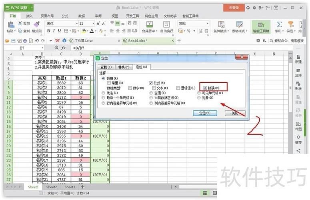Click the Redo arrow icon

[x=43, y=41]
